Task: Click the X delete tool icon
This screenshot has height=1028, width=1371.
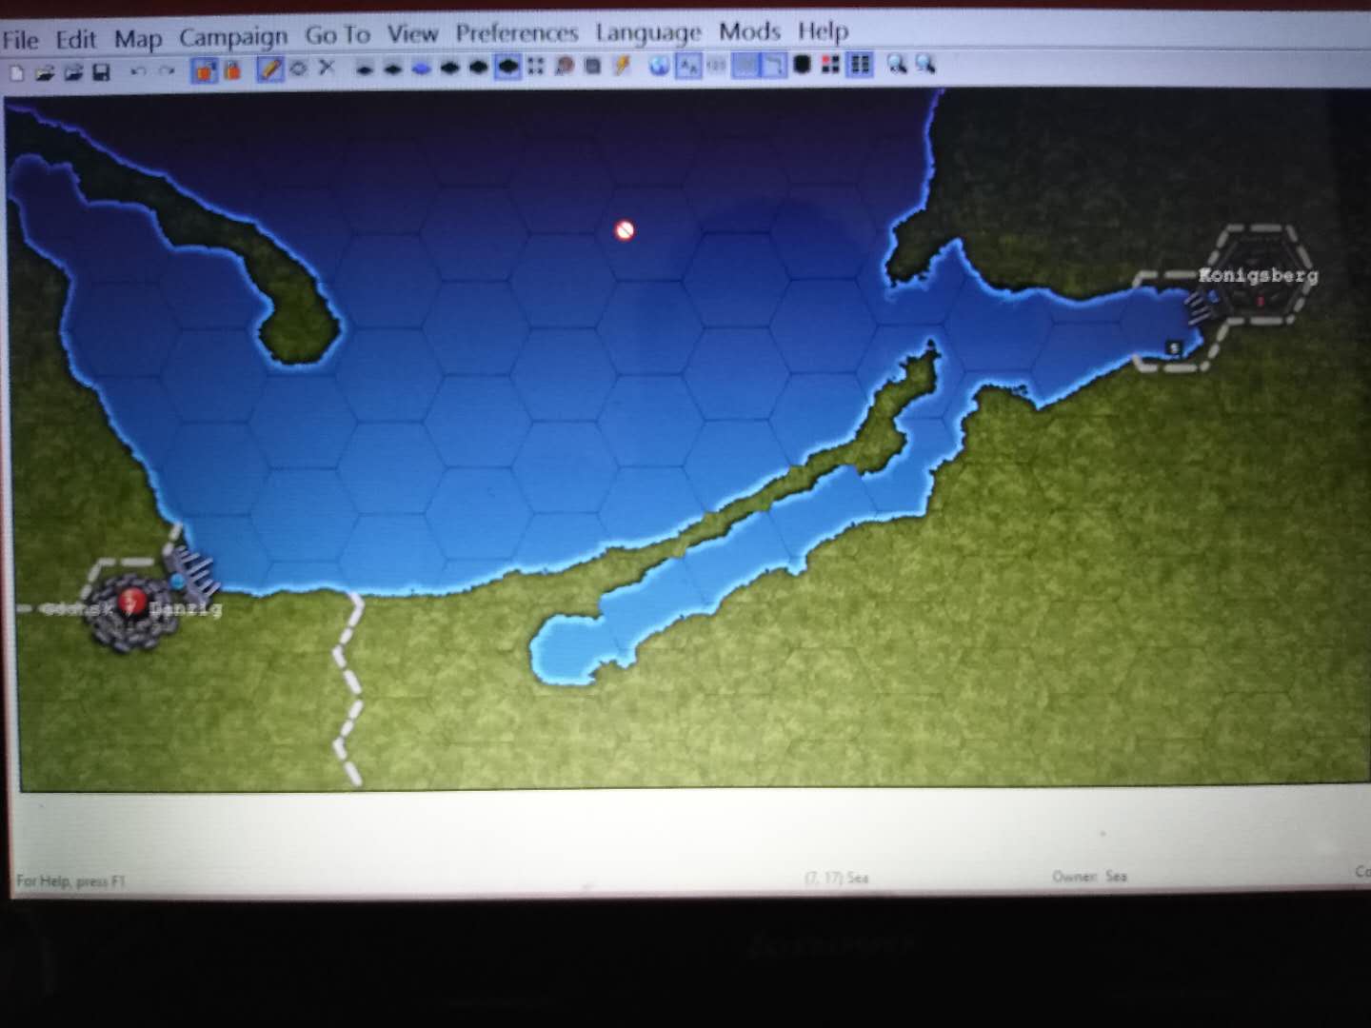Action: (327, 68)
